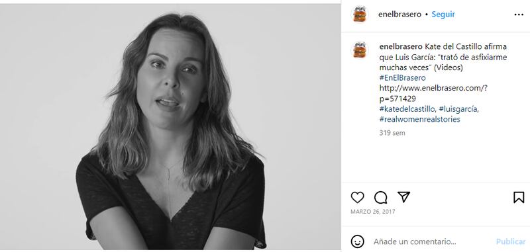Screen dimensions: 530x252
Task: Follow enelbrasero with Seguir link
Action: (x=443, y=14)
